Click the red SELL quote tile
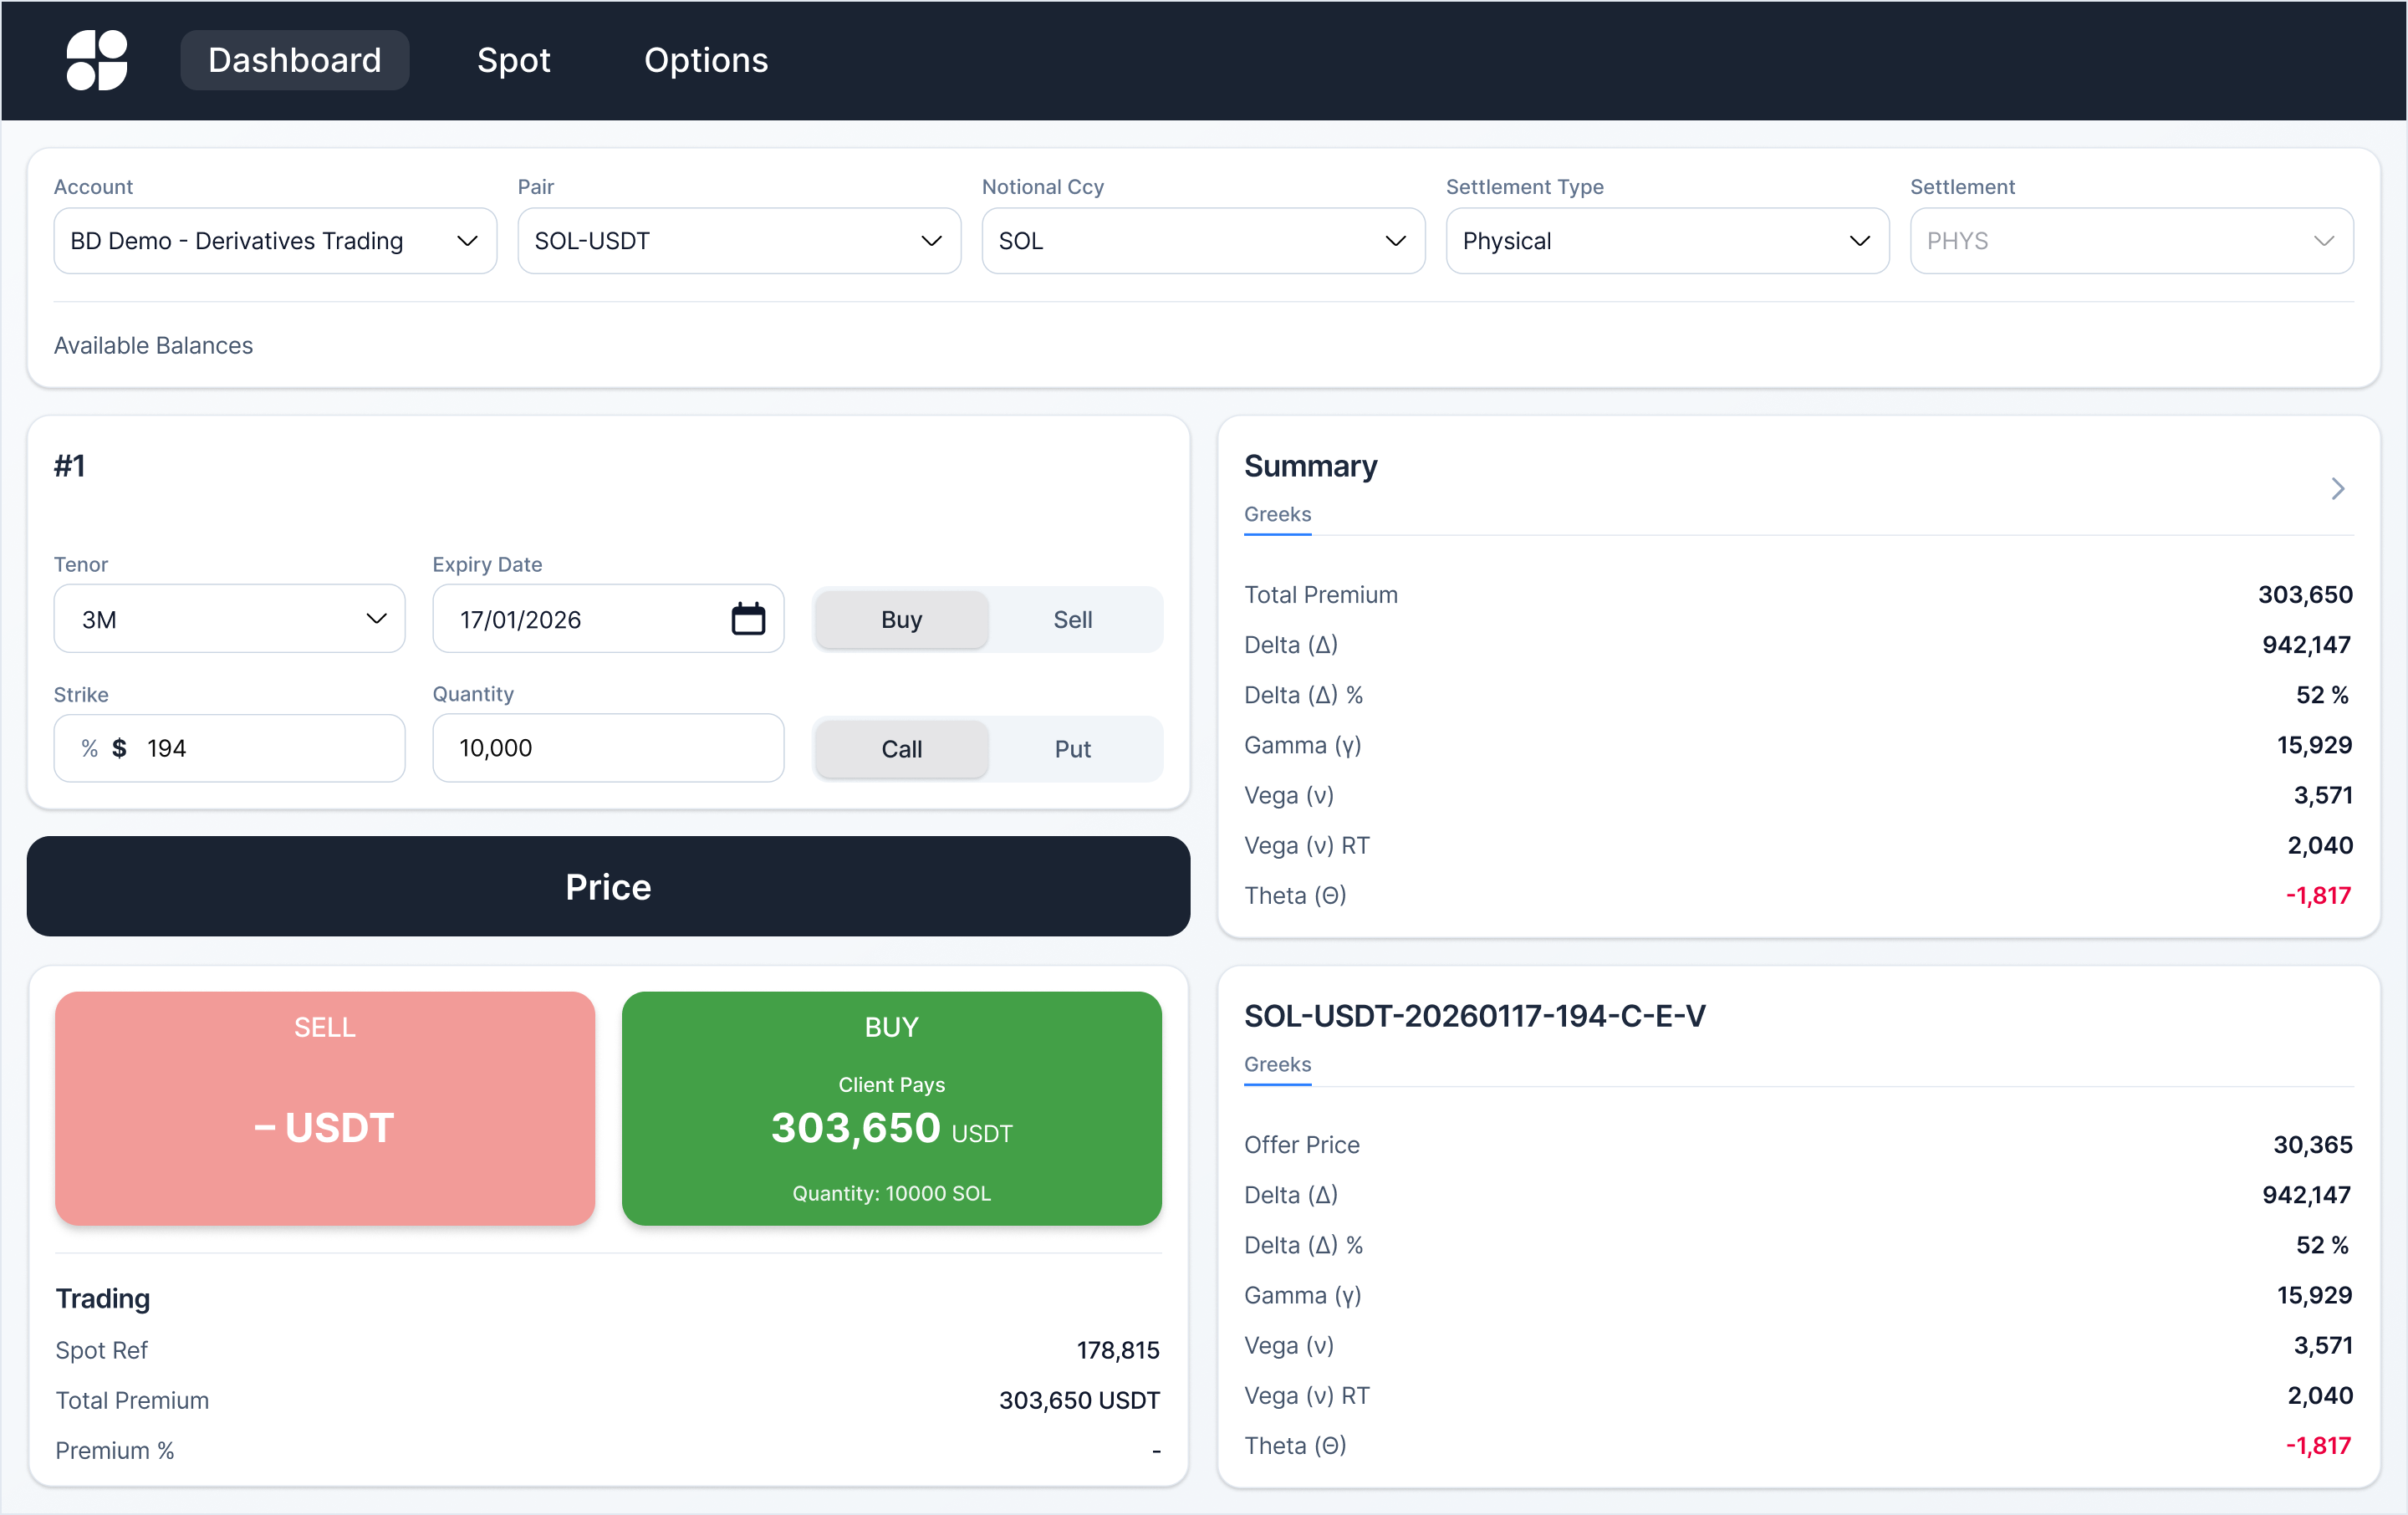This screenshot has width=2408, height=1515. pos(325,1108)
